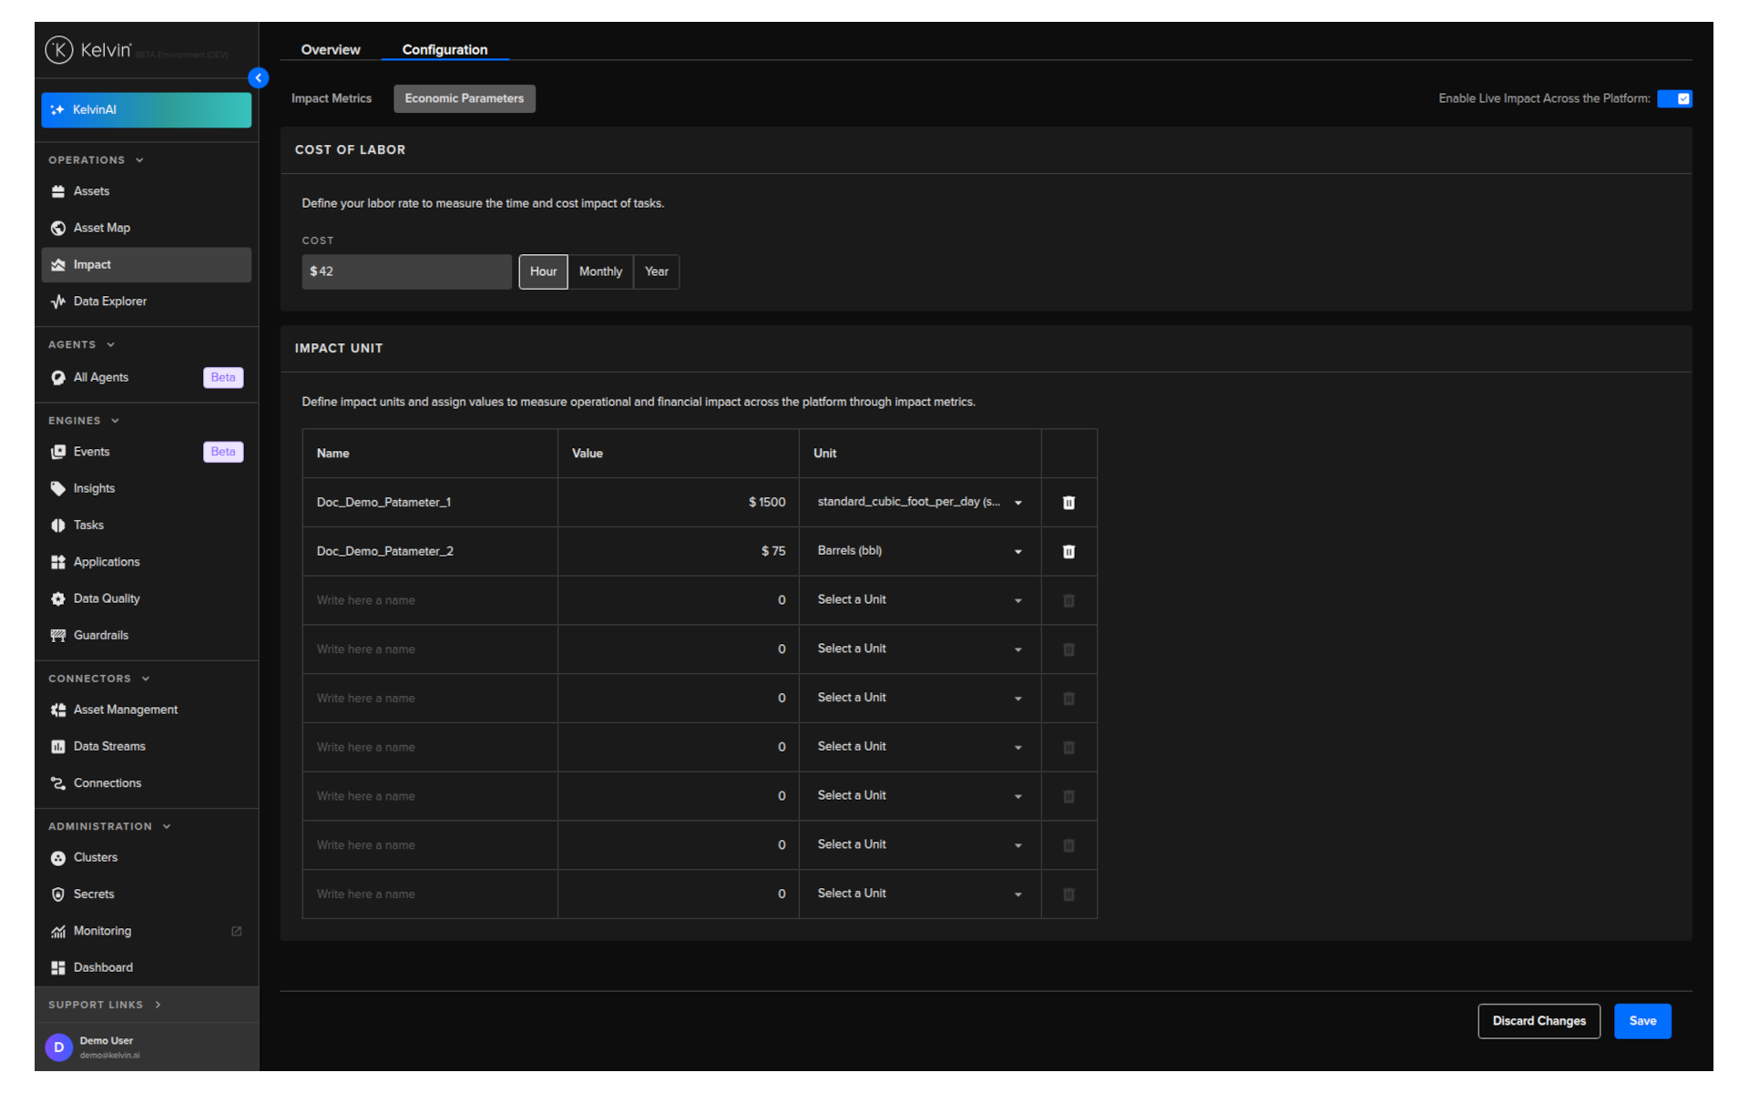
Task: Open the Economic Parameters sub-tab
Action: pyautogui.click(x=465, y=98)
